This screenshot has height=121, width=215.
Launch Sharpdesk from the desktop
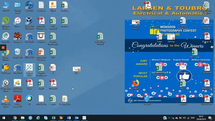click(x=17, y=38)
